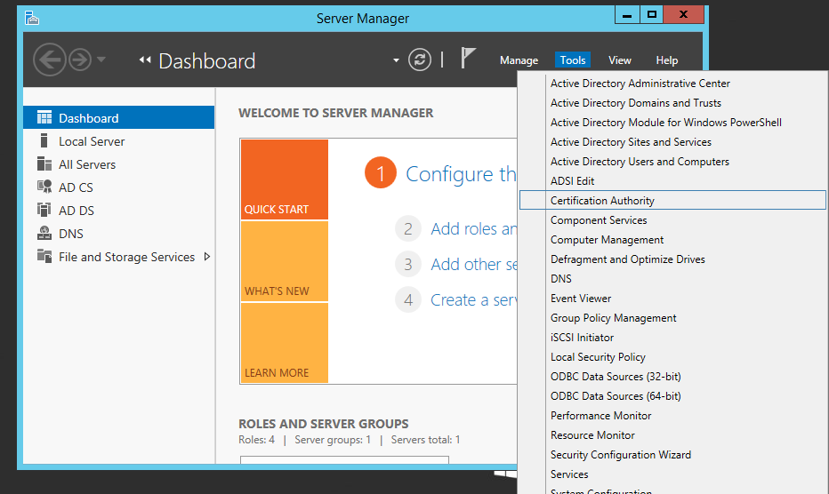The image size is (829, 494).
Task: Close the Tools menu header
Action: coord(573,60)
